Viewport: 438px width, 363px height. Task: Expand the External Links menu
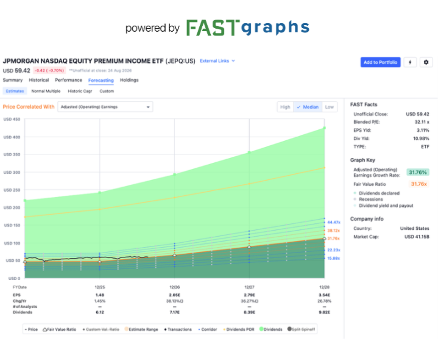click(x=217, y=61)
